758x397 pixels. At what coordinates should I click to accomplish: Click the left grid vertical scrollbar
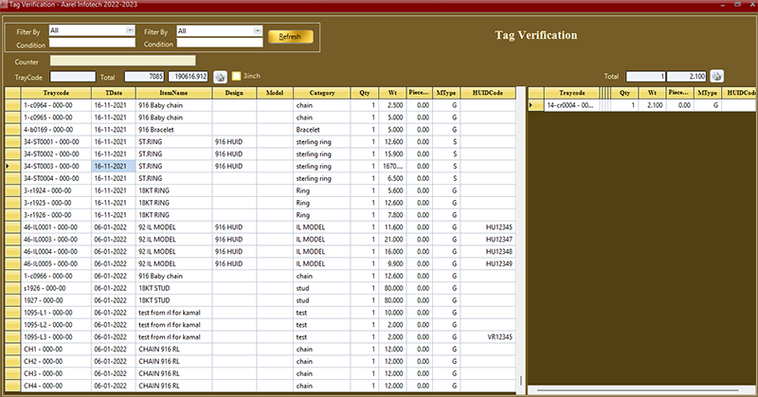click(x=520, y=240)
